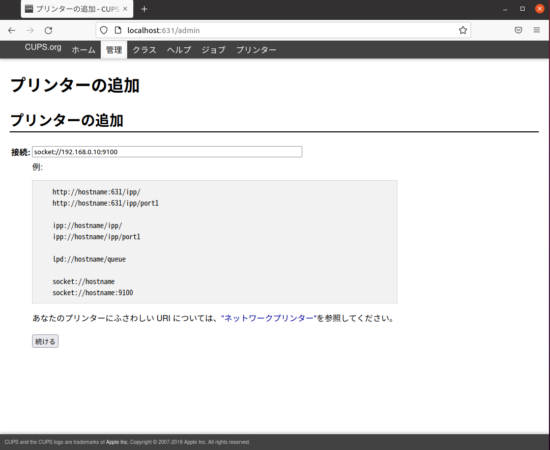Screen dimensions: 550x450
Task: Open the ヘルプ page
Action: pos(179,50)
